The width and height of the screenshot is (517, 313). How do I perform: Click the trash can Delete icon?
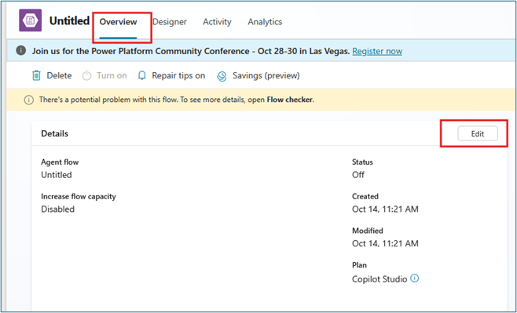click(36, 75)
